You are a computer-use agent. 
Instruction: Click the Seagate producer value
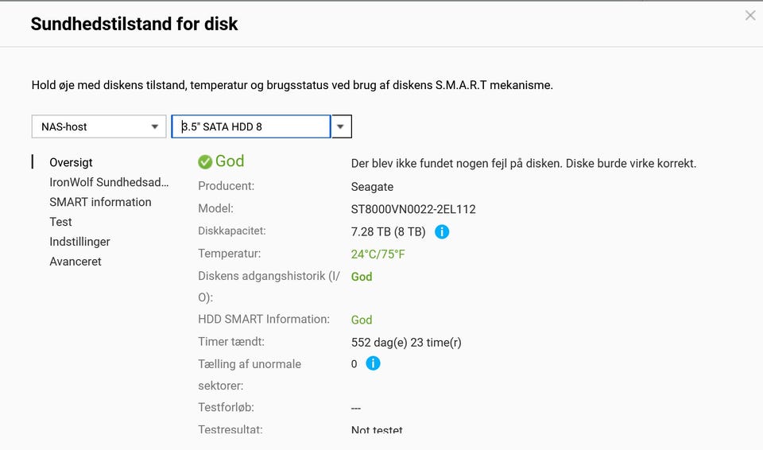372,187
